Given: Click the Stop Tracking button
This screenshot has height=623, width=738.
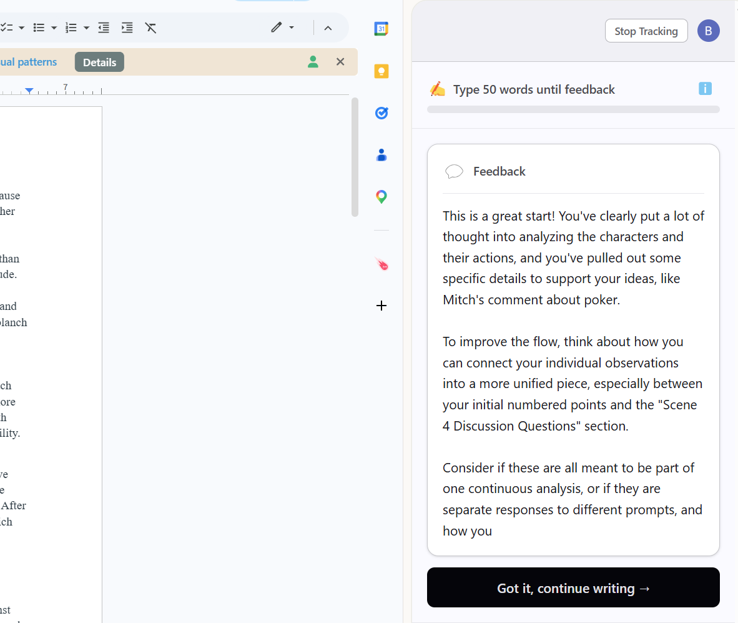Looking at the screenshot, I should pos(646,31).
